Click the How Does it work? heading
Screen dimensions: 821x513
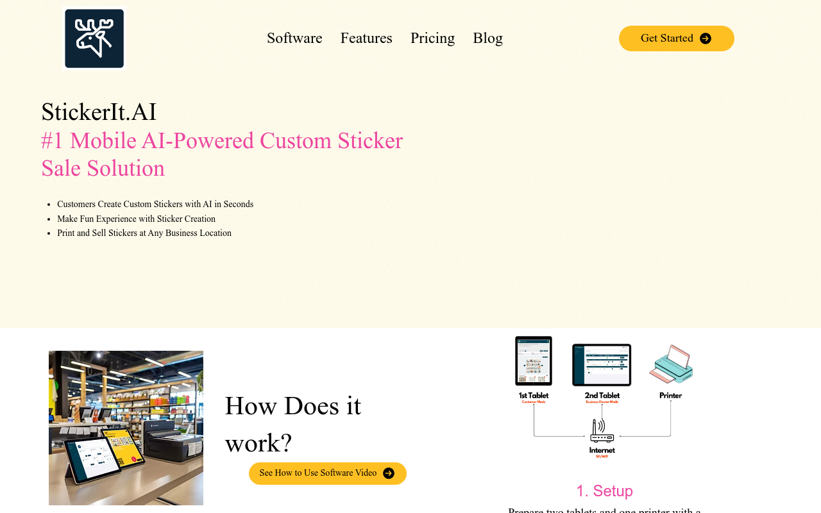pyautogui.click(x=293, y=424)
